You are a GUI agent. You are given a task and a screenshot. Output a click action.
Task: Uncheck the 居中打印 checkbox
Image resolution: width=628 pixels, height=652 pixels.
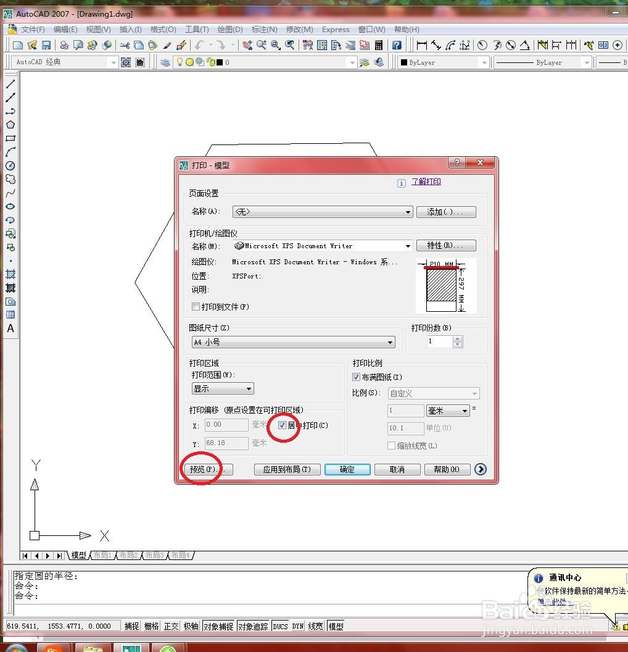click(282, 425)
